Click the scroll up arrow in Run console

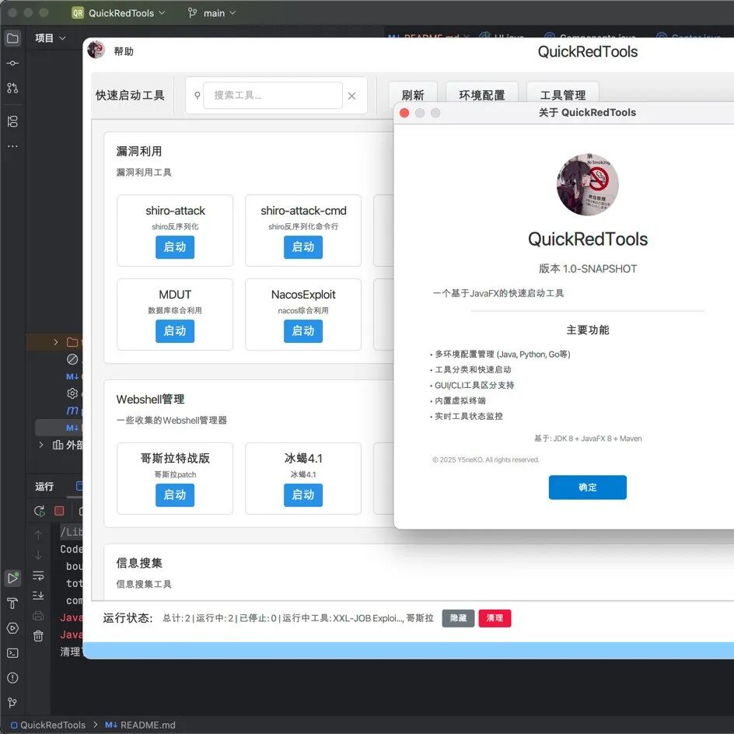pos(38,535)
